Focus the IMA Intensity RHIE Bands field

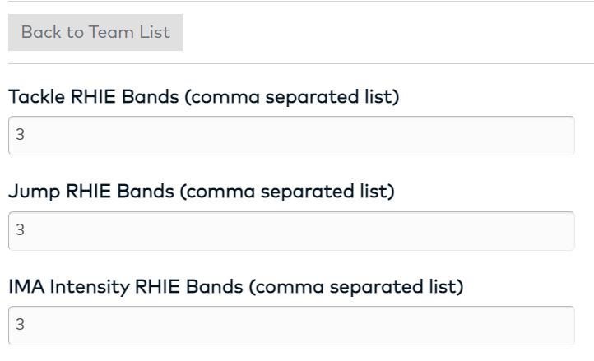point(291,326)
